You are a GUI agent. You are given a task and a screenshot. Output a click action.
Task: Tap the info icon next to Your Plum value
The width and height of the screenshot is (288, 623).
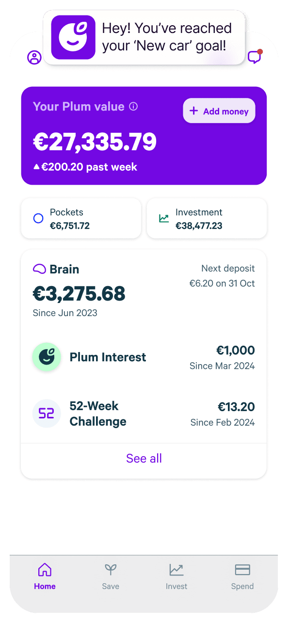pyautogui.click(x=133, y=107)
